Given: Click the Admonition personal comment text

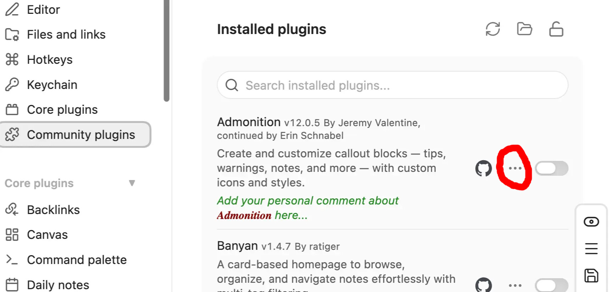Looking at the screenshot, I should tap(308, 208).
